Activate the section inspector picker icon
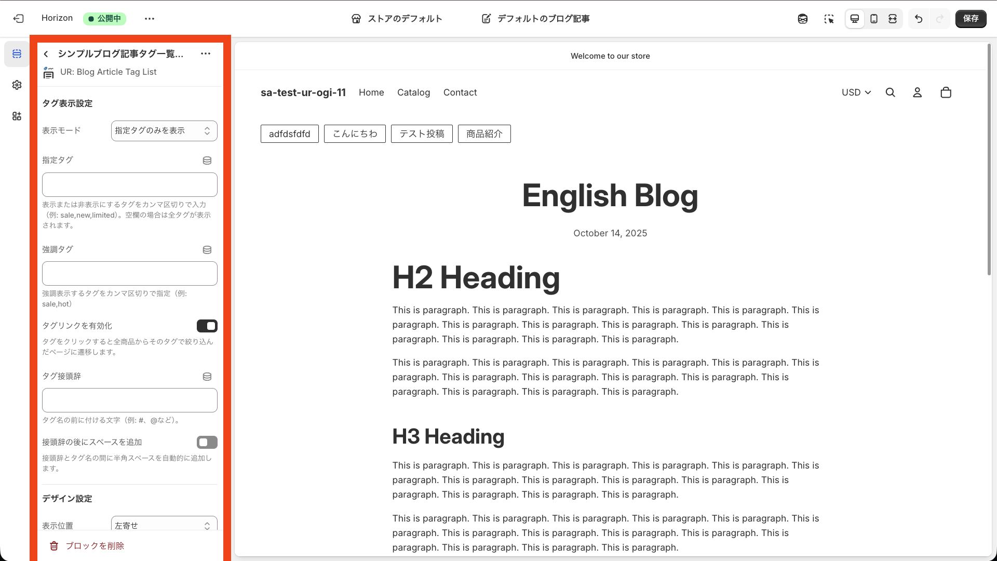The image size is (997, 561). [829, 19]
